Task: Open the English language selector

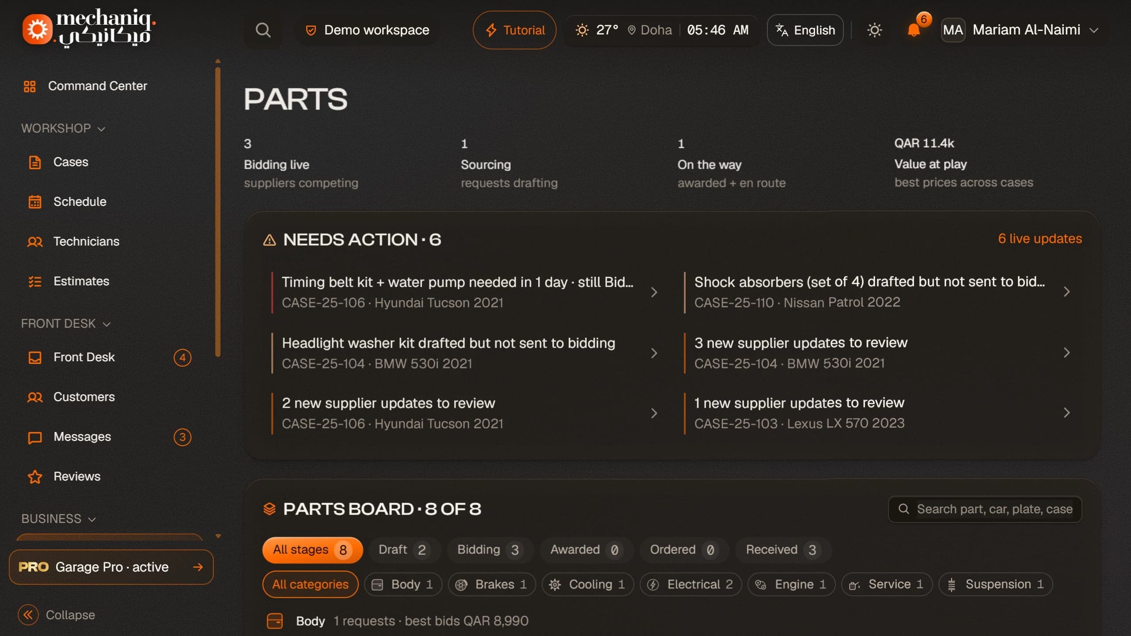Action: pos(805,30)
